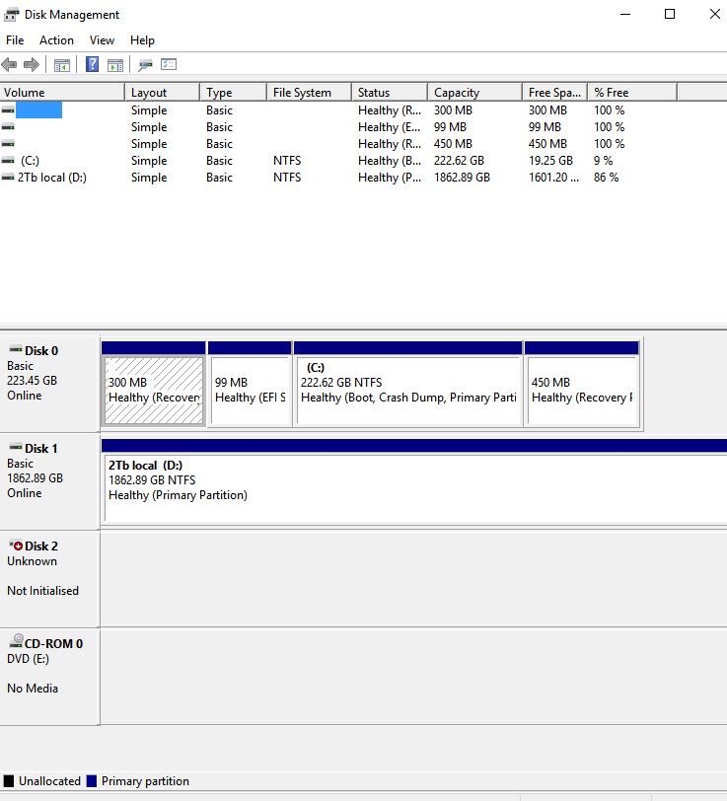Screen dimensions: 727x801
Task: Sort by Layout column header
Action: click(x=162, y=93)
